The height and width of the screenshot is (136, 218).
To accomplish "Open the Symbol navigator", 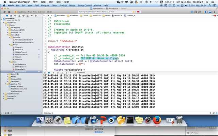I will (11, 16).
